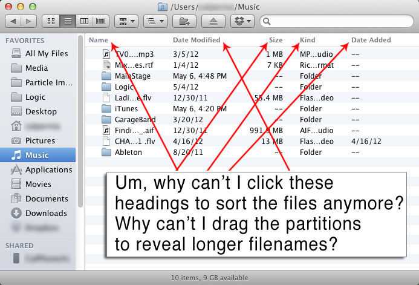419x285 pixels.
Task: Sort by the Size column header
Action: 276,40
